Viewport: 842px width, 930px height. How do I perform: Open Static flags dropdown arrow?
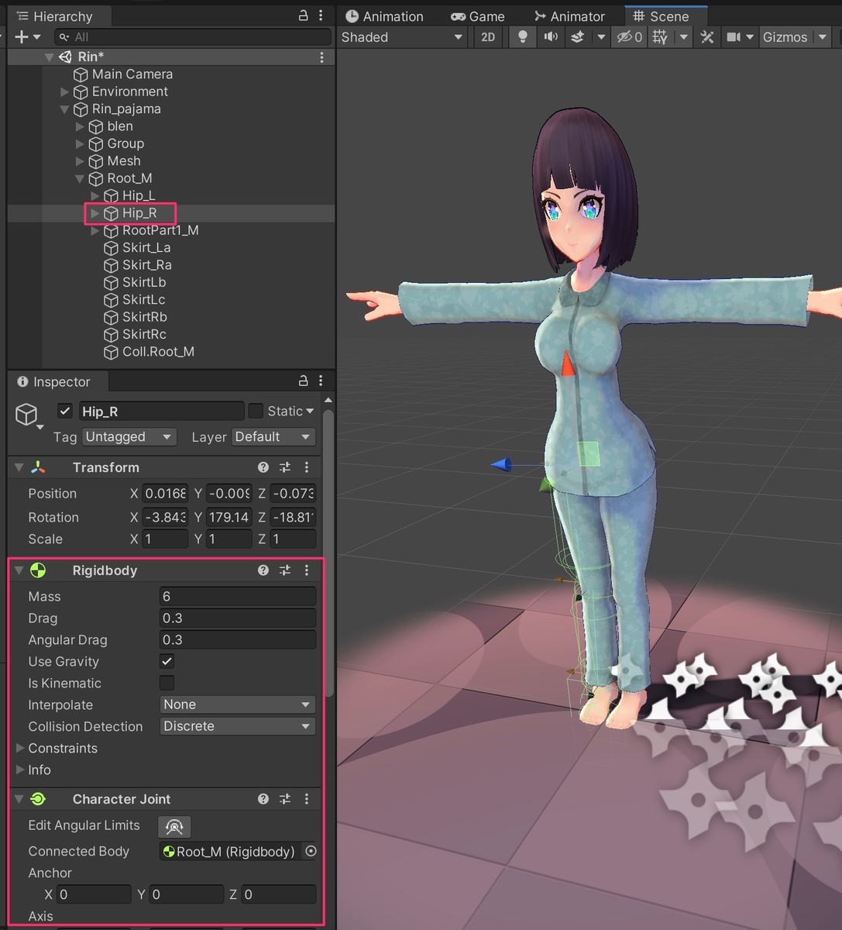pos(310,412)
